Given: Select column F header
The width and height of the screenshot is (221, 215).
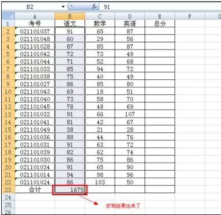Looking at the screenshot, I should 190,16.
